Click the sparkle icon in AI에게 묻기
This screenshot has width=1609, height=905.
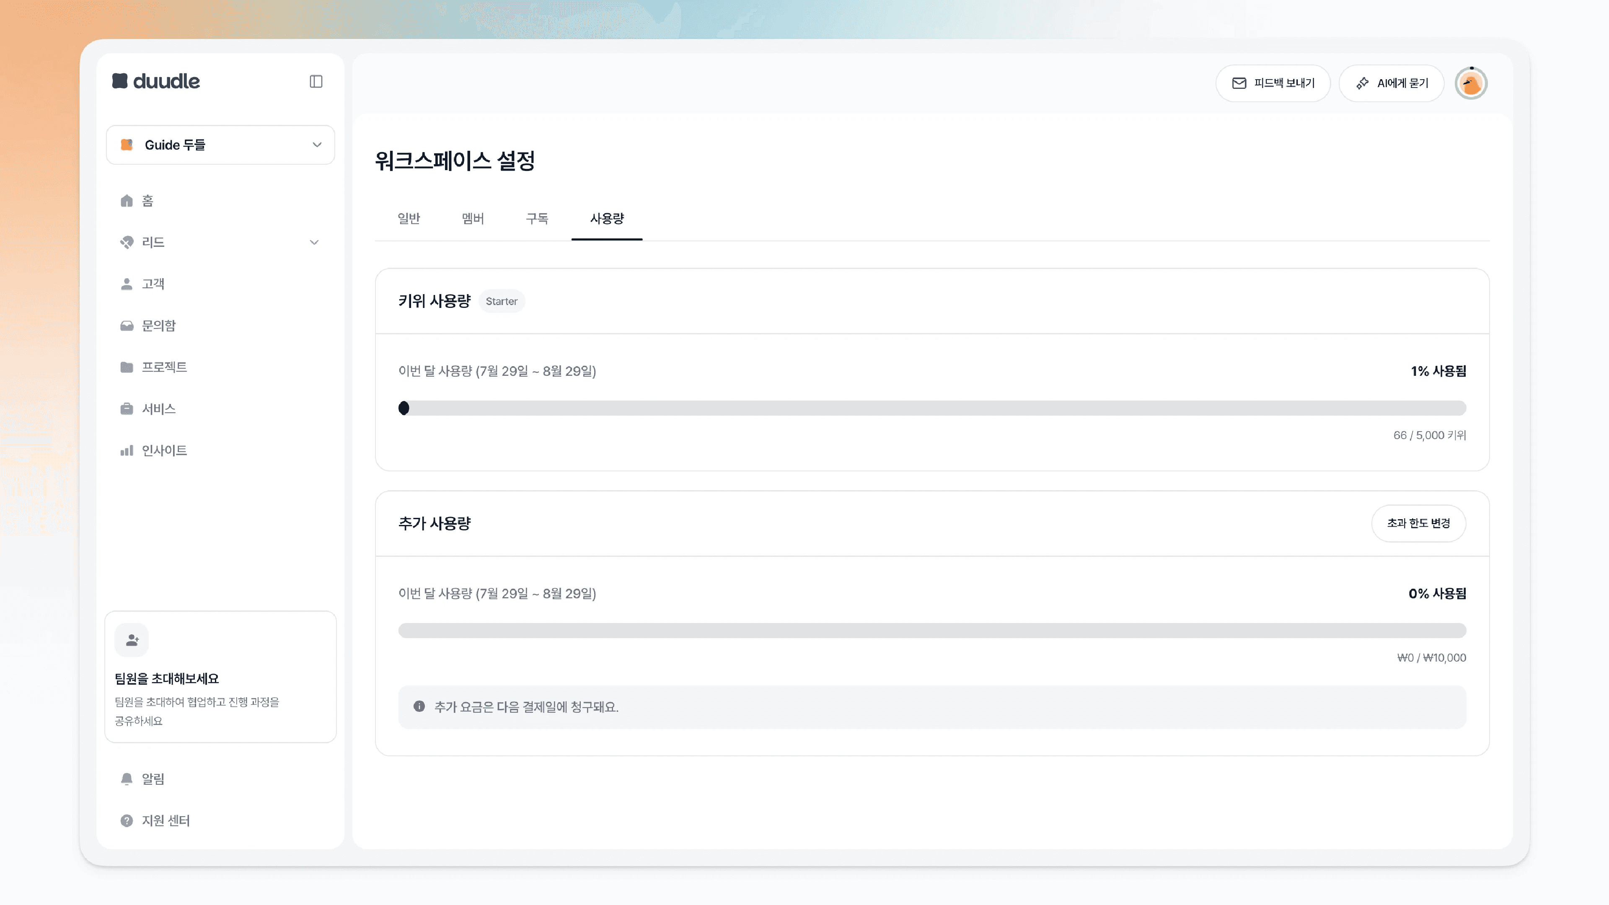(1362, 83)
